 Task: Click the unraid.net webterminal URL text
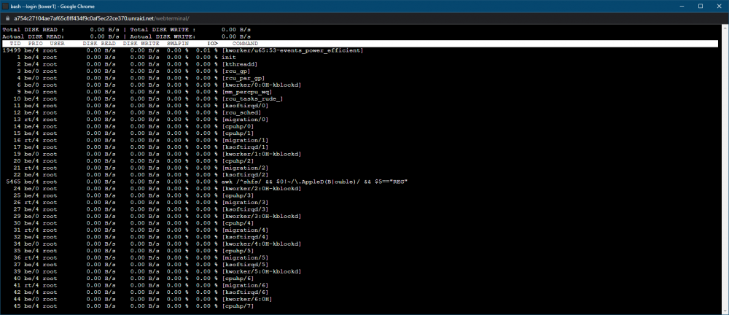coord(101,18)
